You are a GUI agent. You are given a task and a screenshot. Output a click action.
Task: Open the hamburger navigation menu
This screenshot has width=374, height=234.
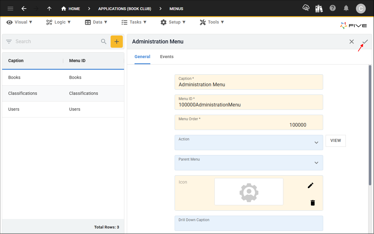10,9
